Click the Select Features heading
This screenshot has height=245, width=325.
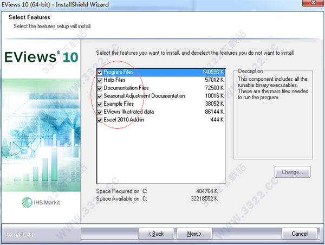click(29, 17)
